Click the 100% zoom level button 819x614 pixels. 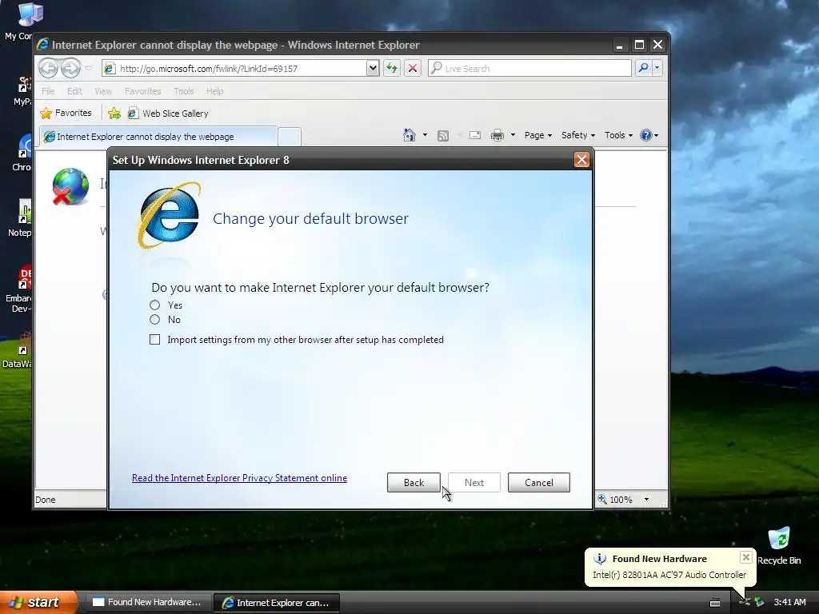(x=615, y=500)
